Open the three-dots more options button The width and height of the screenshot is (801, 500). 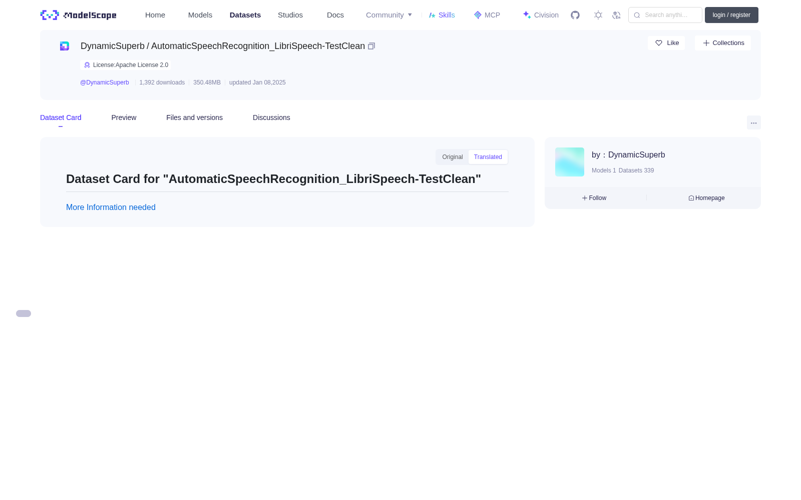[754, 122]
